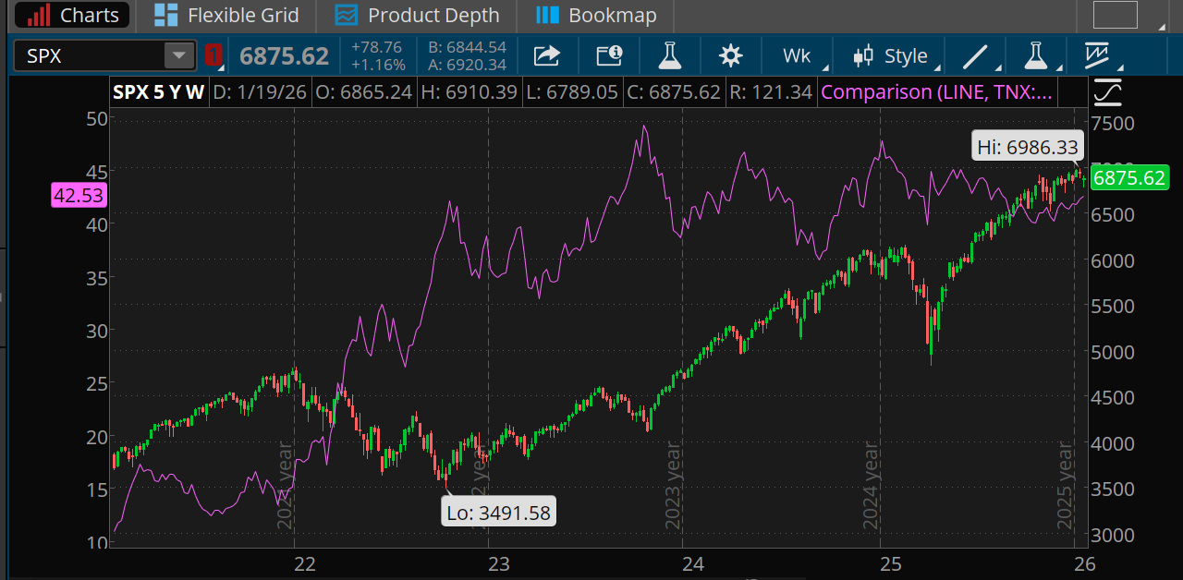Click the chart news/events icon
The image size is (1183, 580).
[x=608, y=55]
